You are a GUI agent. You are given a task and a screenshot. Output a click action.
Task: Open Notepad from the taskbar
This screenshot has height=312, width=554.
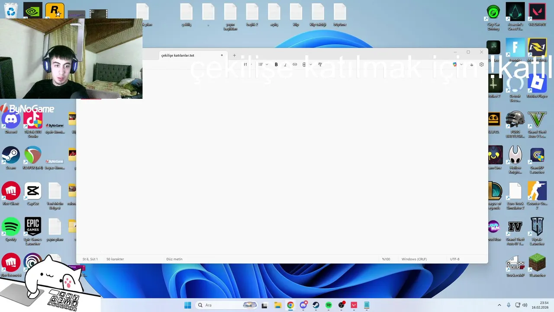pos(367,305)
